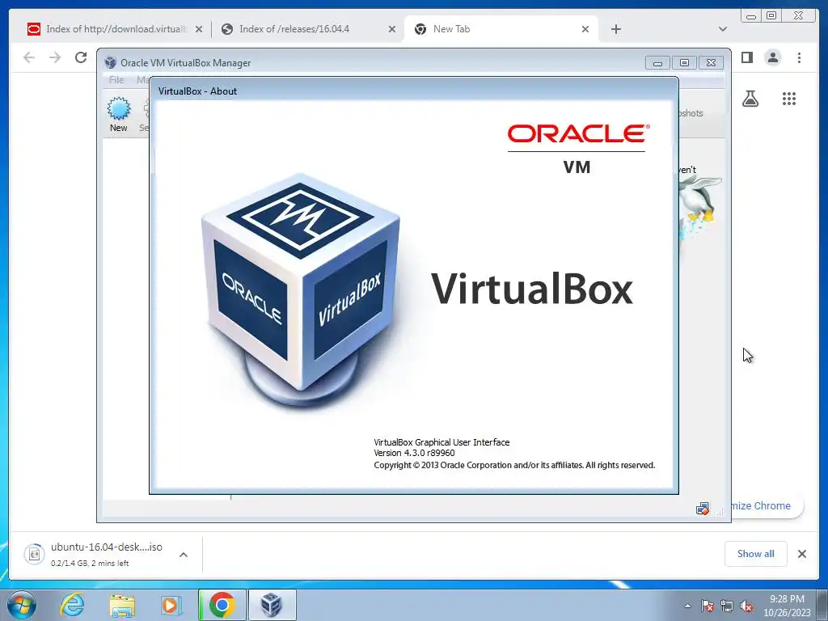
Task: Click the Version 4.3.0 r89960 text
Action: pyautogui.click(x=414, y=453)
